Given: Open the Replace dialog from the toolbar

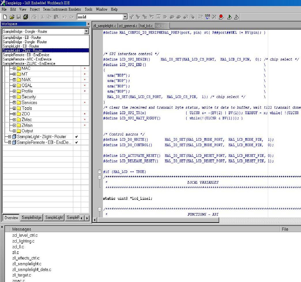Looking at the screenshot, I should pos(152,17).
